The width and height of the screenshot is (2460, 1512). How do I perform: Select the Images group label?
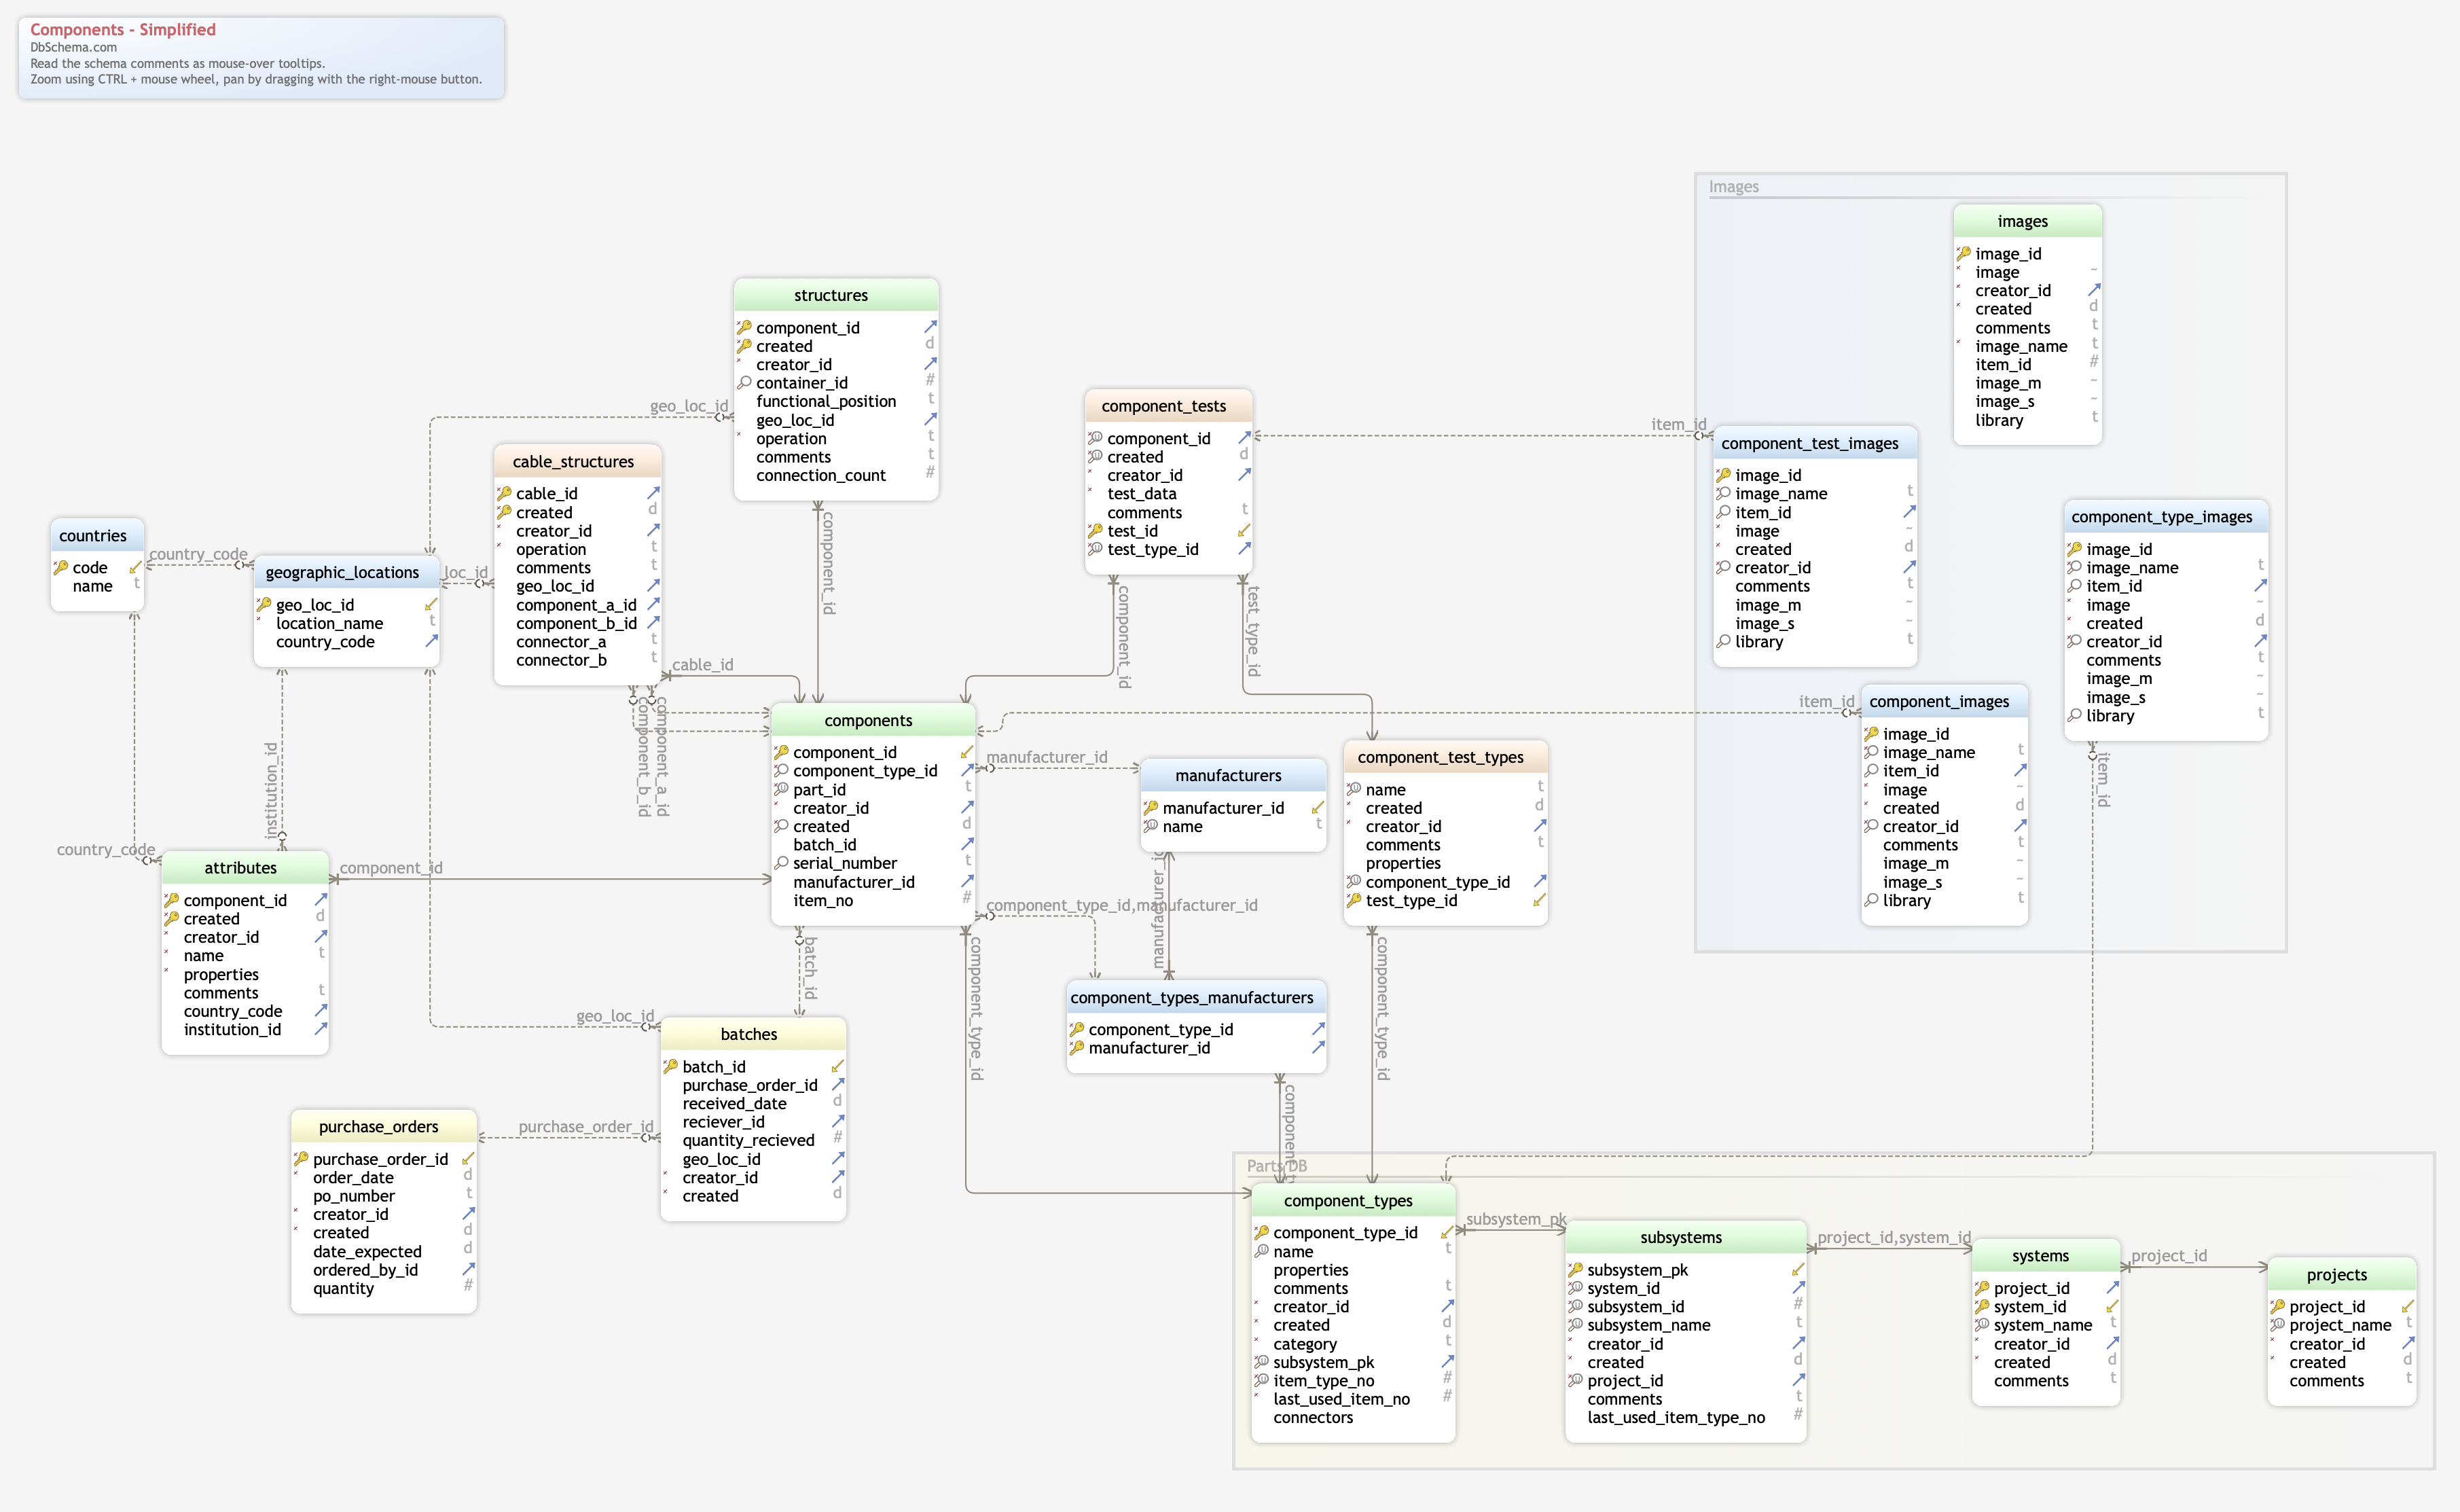click(x=1733, y=186)
